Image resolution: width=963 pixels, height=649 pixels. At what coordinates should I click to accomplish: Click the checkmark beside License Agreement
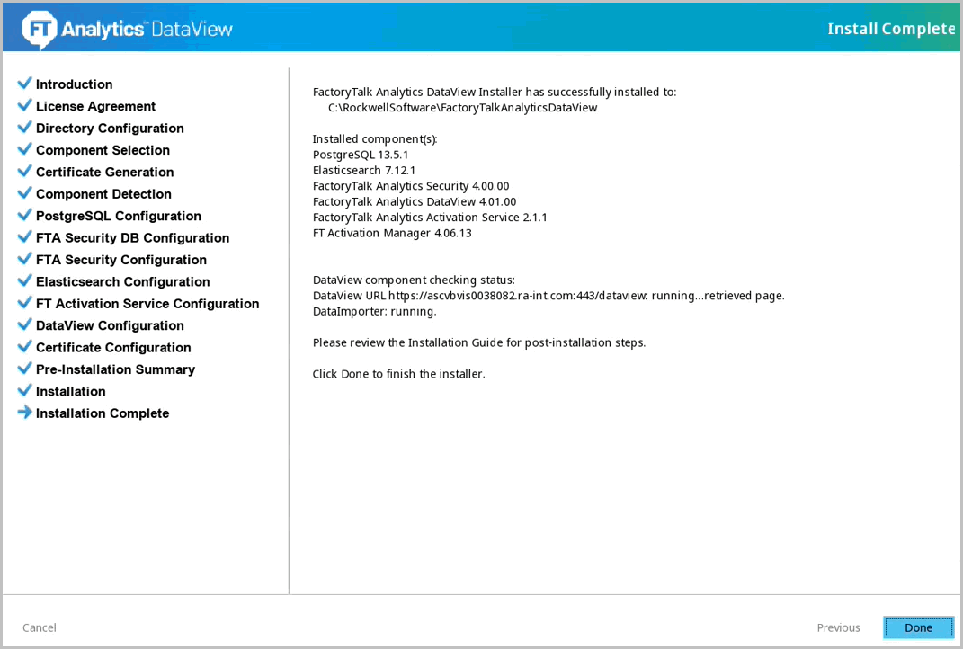click(24, 105)
